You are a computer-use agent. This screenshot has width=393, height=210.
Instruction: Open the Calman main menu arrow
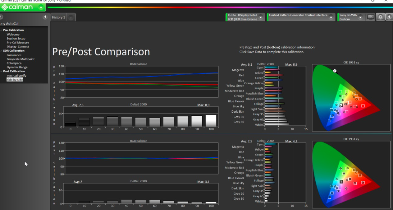pyautogui.click(x=41, y=7)
